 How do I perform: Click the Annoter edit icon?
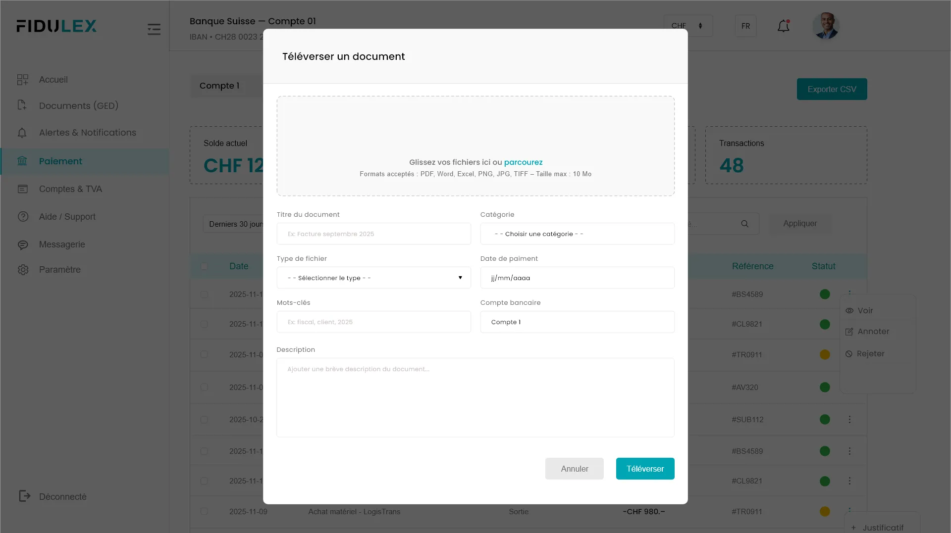coord(849,332)
